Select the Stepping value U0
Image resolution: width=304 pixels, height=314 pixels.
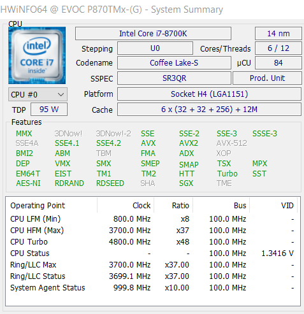(155, 48)
